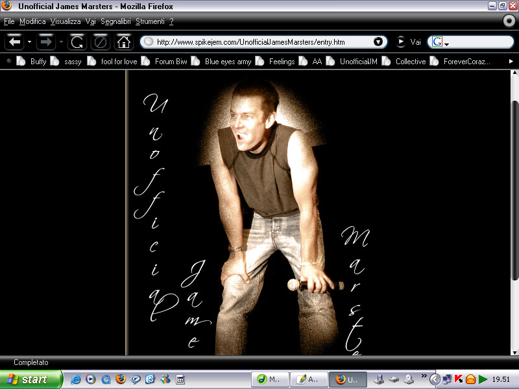Click the Kaspersky tray icon
This screenshot has height=389, width=519.
coord(459,379)
